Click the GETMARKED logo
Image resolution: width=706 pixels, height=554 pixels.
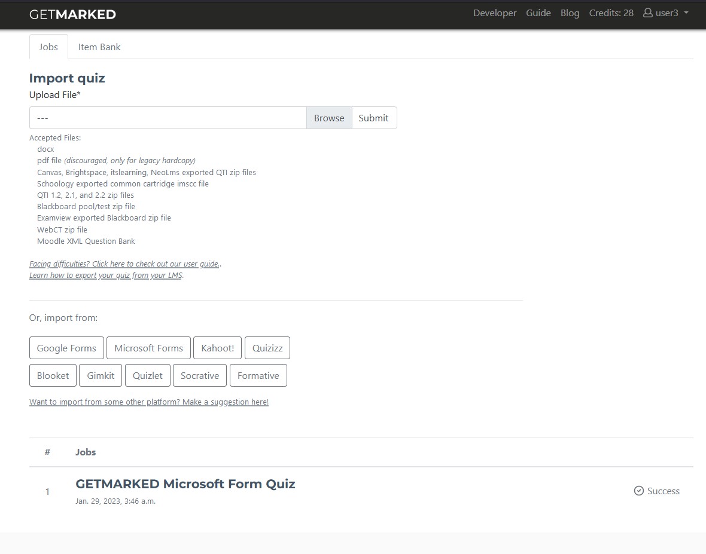[x=72, y=14]
